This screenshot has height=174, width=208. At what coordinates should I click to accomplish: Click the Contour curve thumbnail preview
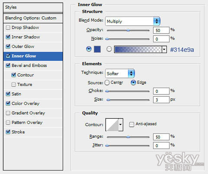coord(112,125)
